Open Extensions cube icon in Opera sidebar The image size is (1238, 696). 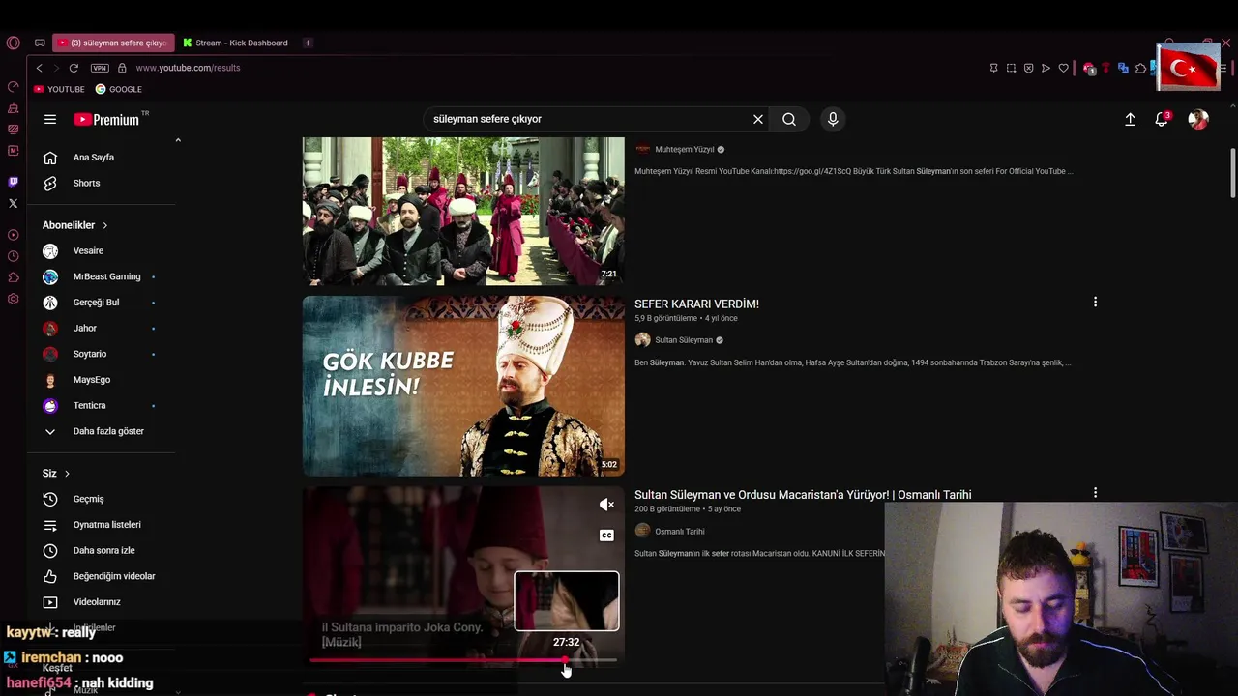13,277
